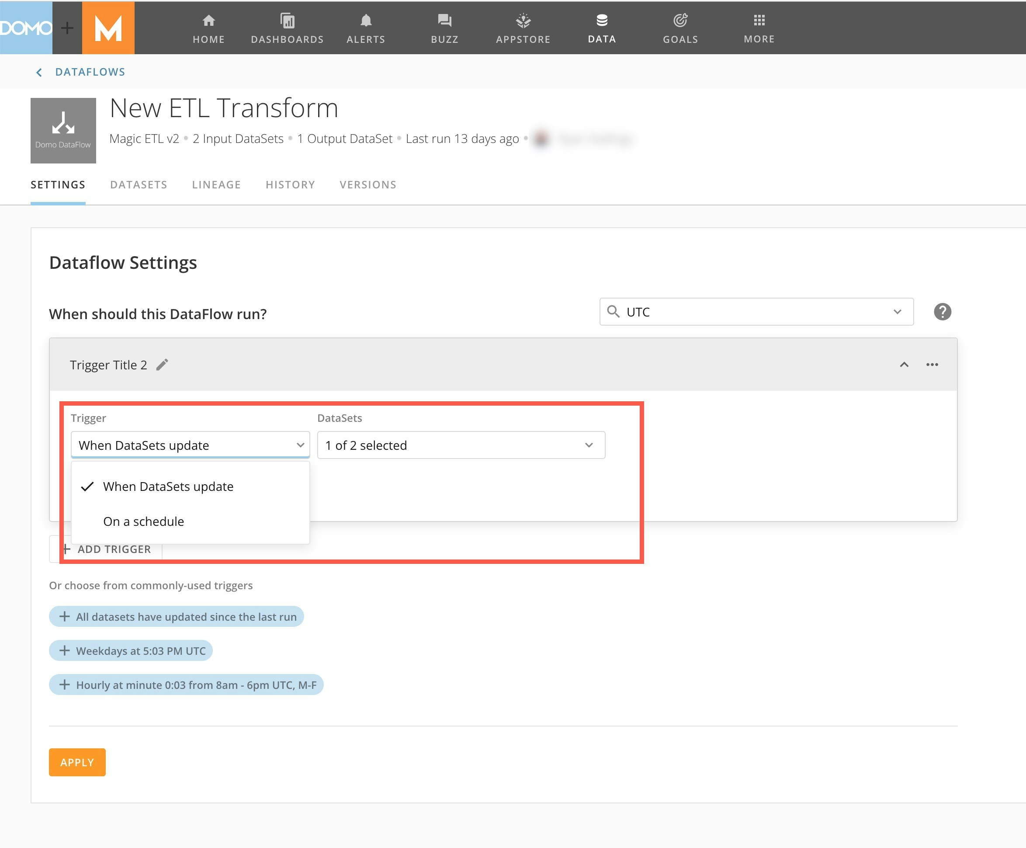Image resolution: width=1026 pixels, height=848 pixels.
Task: Edit trigger title with pencil icon
Action: pos(162,365)
